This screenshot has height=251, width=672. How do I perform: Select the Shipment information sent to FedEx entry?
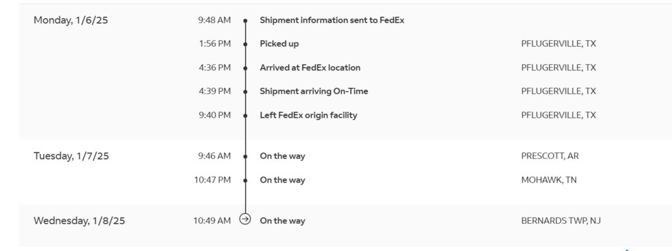pyautogui.click(x=332, y=20)
